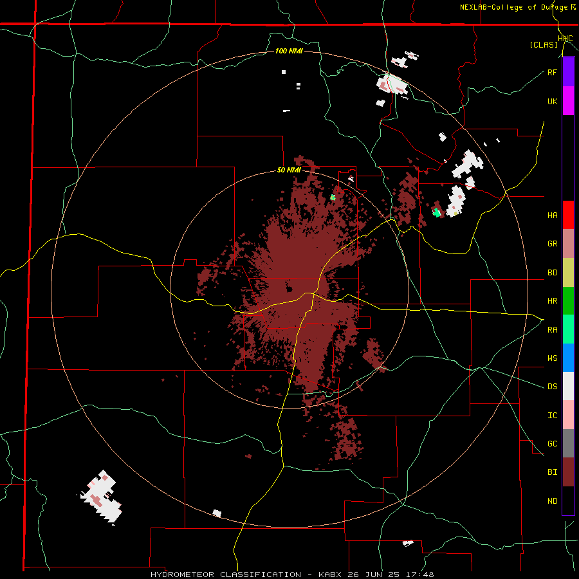Click the '50 NMI' range ring label

(x=289, y=170)
